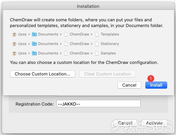The width and height of the screenshot is (176, 135).
Task: Select the Documents folder icon in Stationery row
Action: [34, 44]
